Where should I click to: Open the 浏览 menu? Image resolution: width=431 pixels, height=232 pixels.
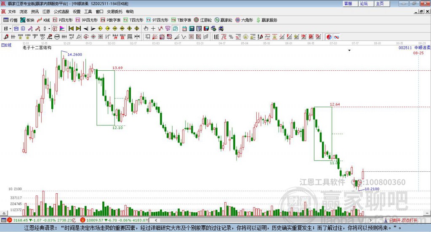click(x=24, y=11)
